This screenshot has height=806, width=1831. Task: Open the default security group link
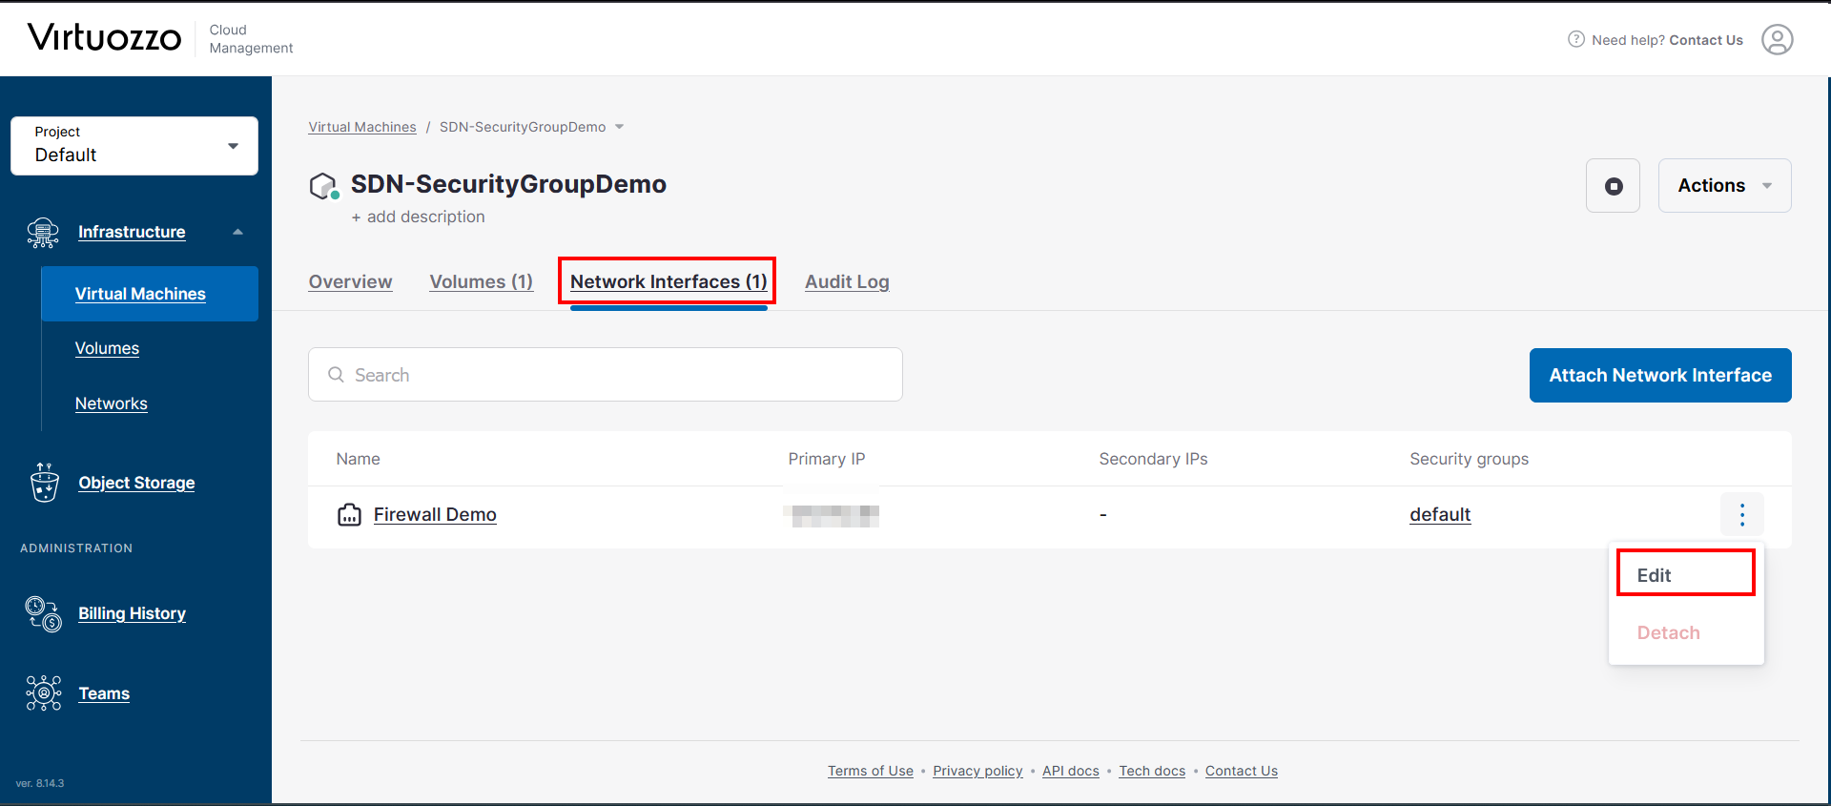pyautogui.click(x=1440, y=515)
